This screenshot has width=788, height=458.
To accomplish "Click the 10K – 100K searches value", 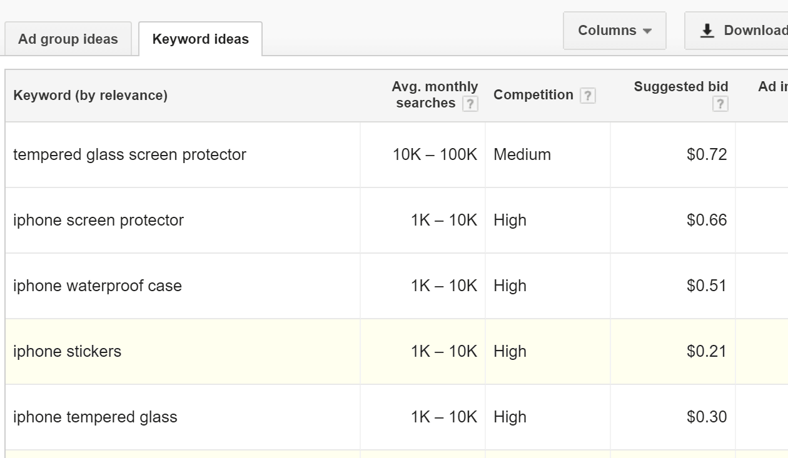I will click(435, 154).
